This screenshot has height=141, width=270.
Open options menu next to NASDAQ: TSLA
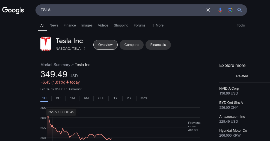coord(84,48)
